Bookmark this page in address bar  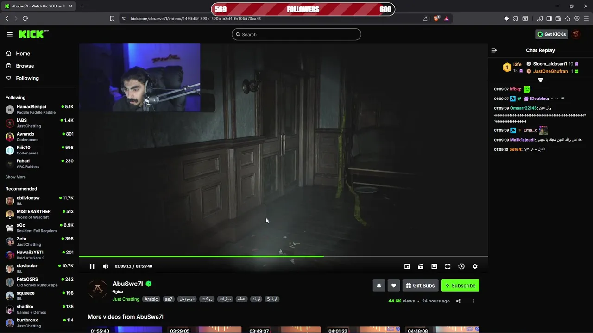[x=112, y=18]
